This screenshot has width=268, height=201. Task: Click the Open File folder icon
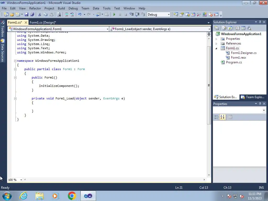[x=12, y=15]
